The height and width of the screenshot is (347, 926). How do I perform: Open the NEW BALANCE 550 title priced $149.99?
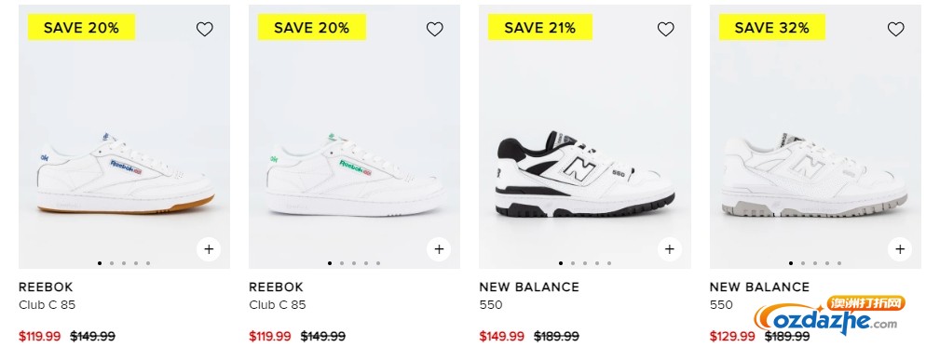point(529,296)
